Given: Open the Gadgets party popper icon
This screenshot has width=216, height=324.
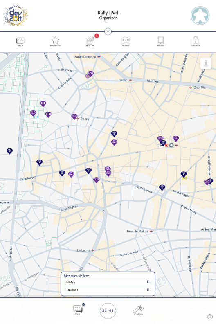Looking at the screenshot, I should coord(139,310).
